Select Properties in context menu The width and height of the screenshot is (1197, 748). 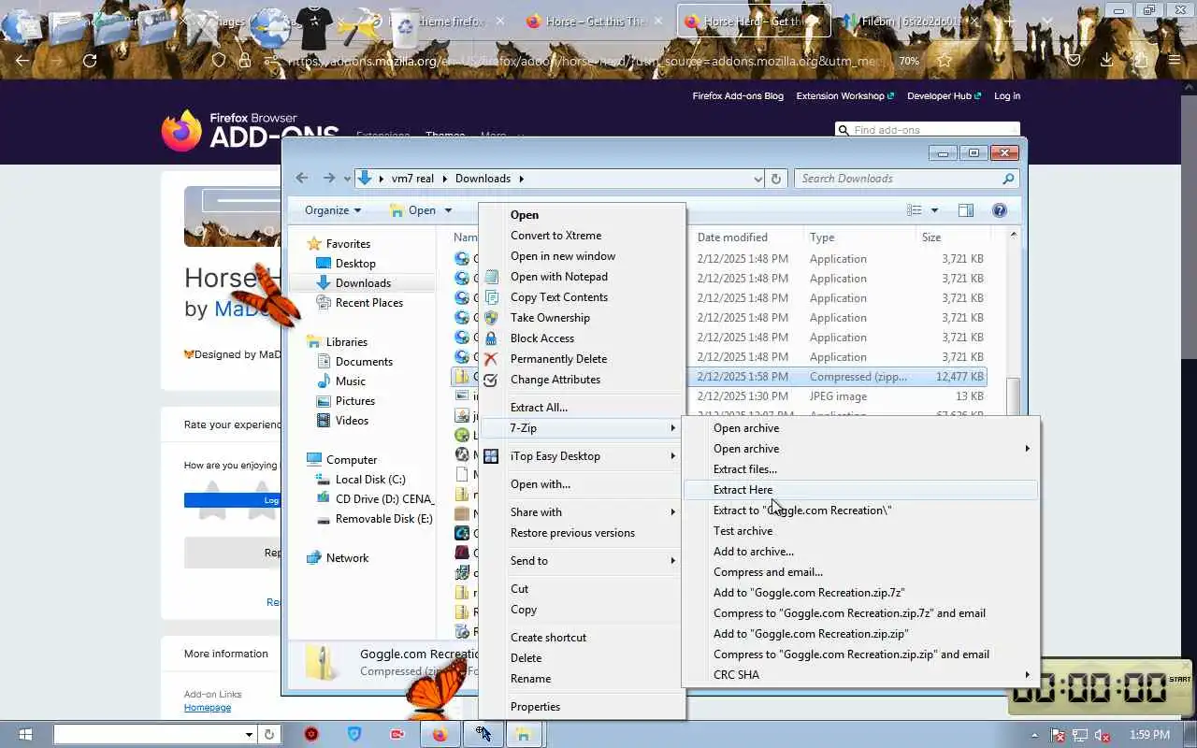click(582, 707)
